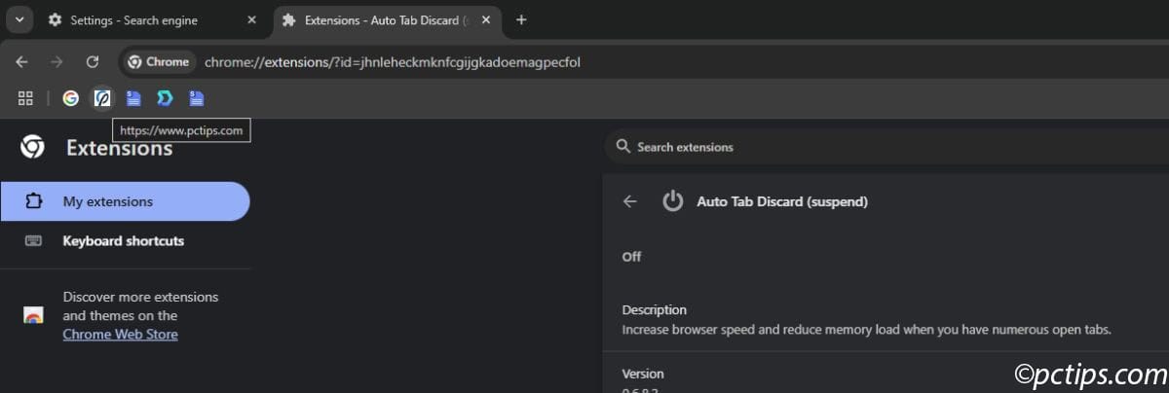Click the Chrome site info chip
The width and height of the screenshot is (1169, 393).
(x=159, y=61)
